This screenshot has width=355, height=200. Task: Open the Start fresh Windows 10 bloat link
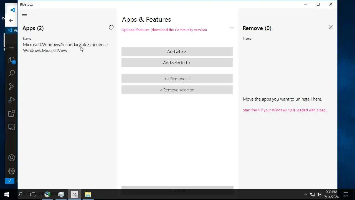[285, 110]
